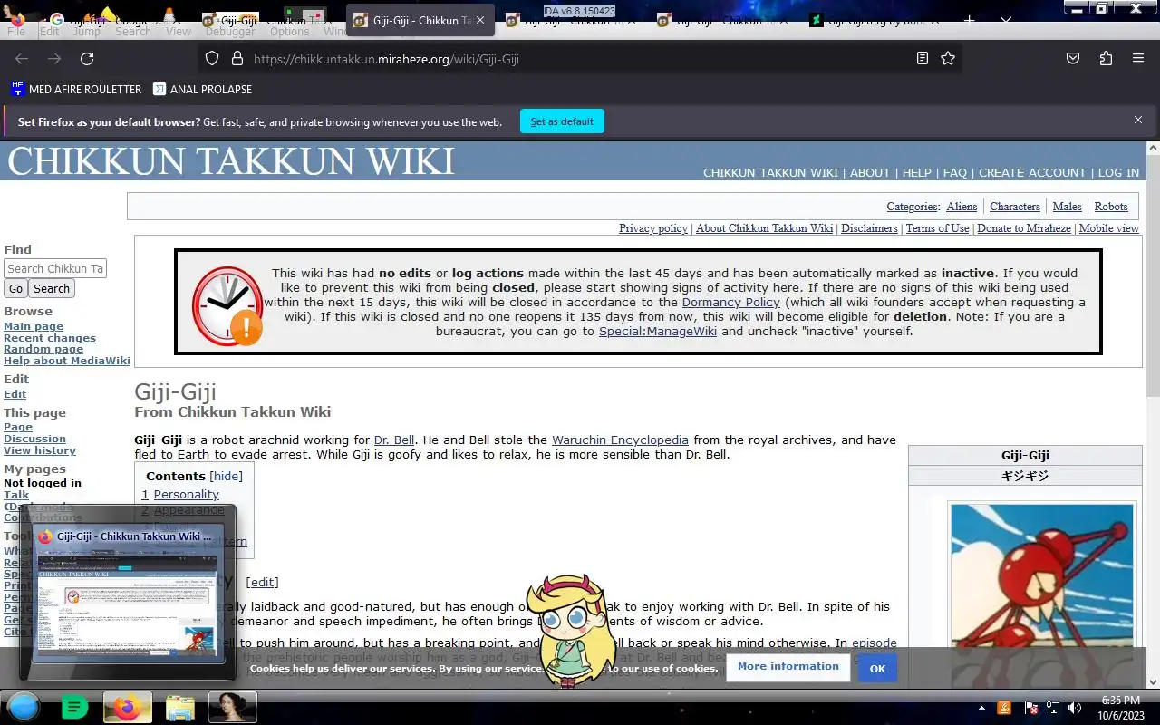
Task: Close the active Giji-Giji tab
Action: pos(480,20)
